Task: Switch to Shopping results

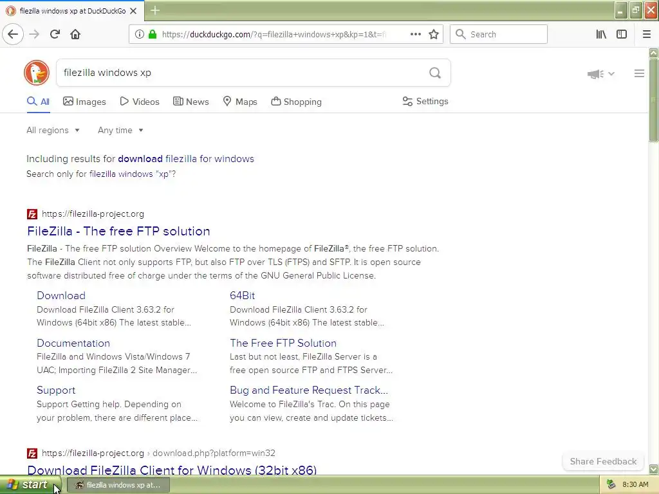Action: pyautogui.click(x=296, y=102)
